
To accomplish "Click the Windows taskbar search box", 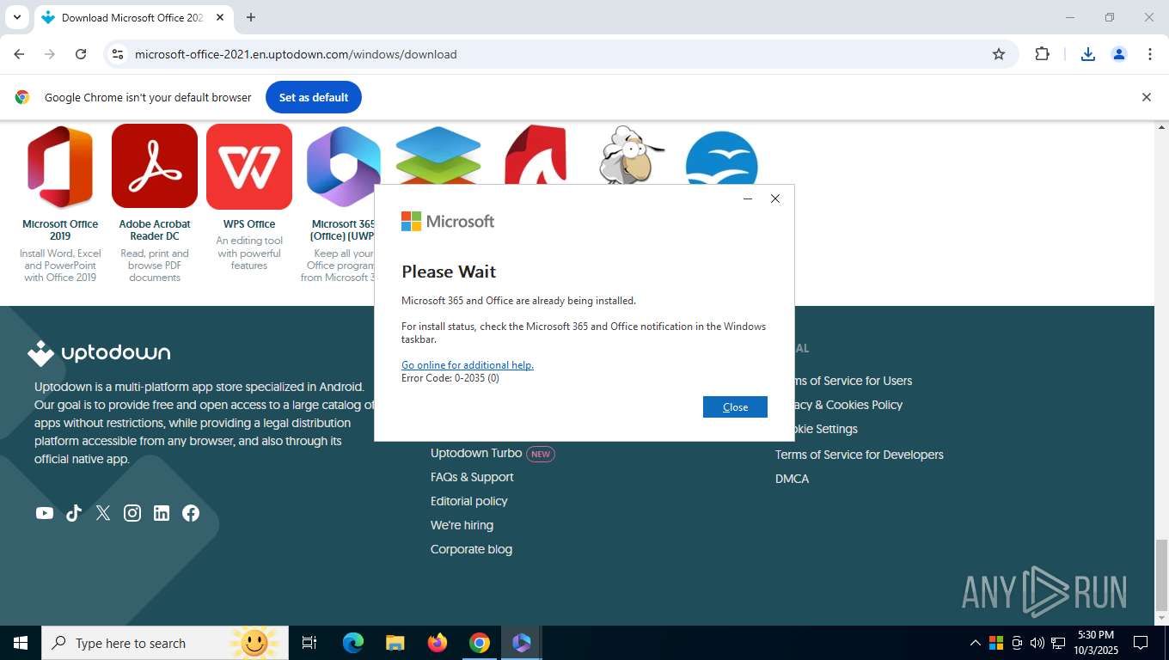I will [x=163, y=643].
